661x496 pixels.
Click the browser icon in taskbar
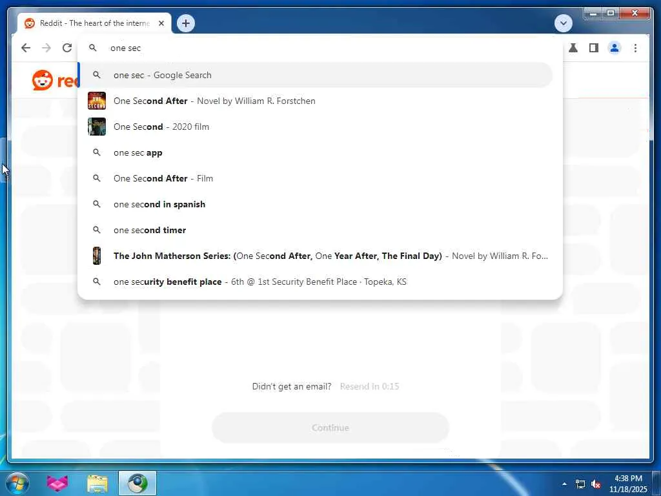click(x=137, y=483)
